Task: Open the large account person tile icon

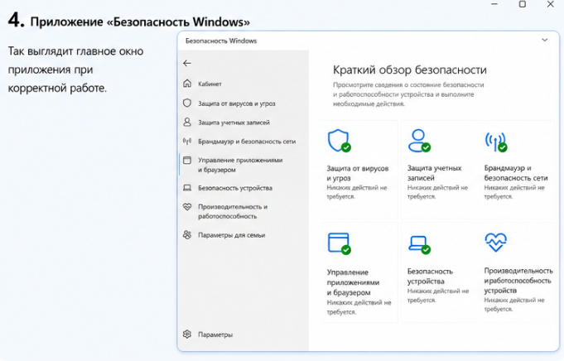Action: [x=419, y=141]
